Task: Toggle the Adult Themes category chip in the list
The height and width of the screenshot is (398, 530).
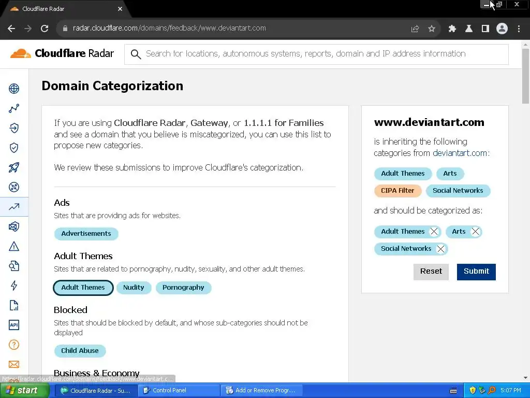Action: point(83,287)
